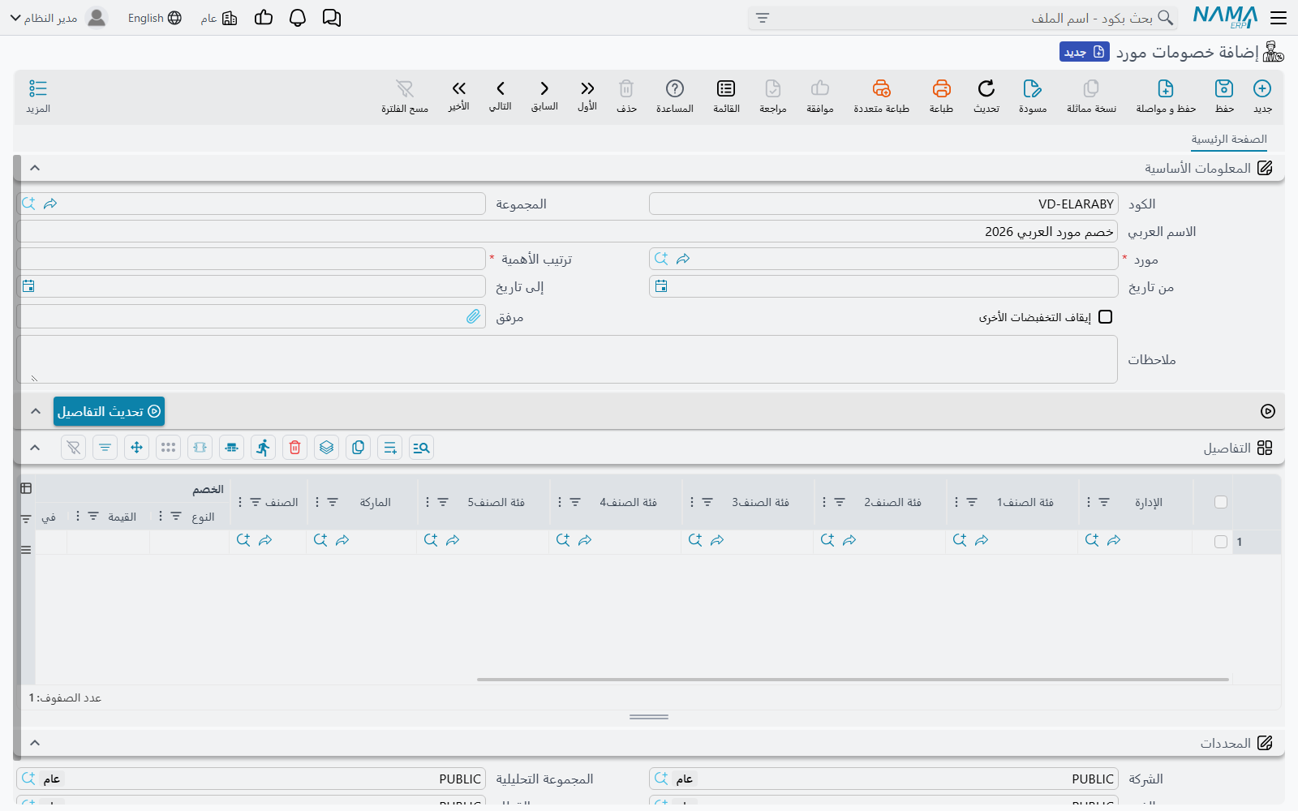The image size is (1298, 811).
Task: Click the layers icon in details toolbar
Action: (326, 448)
